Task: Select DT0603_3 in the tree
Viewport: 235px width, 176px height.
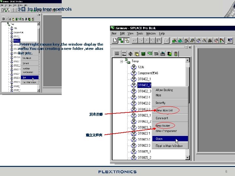Action: (145, 127)
